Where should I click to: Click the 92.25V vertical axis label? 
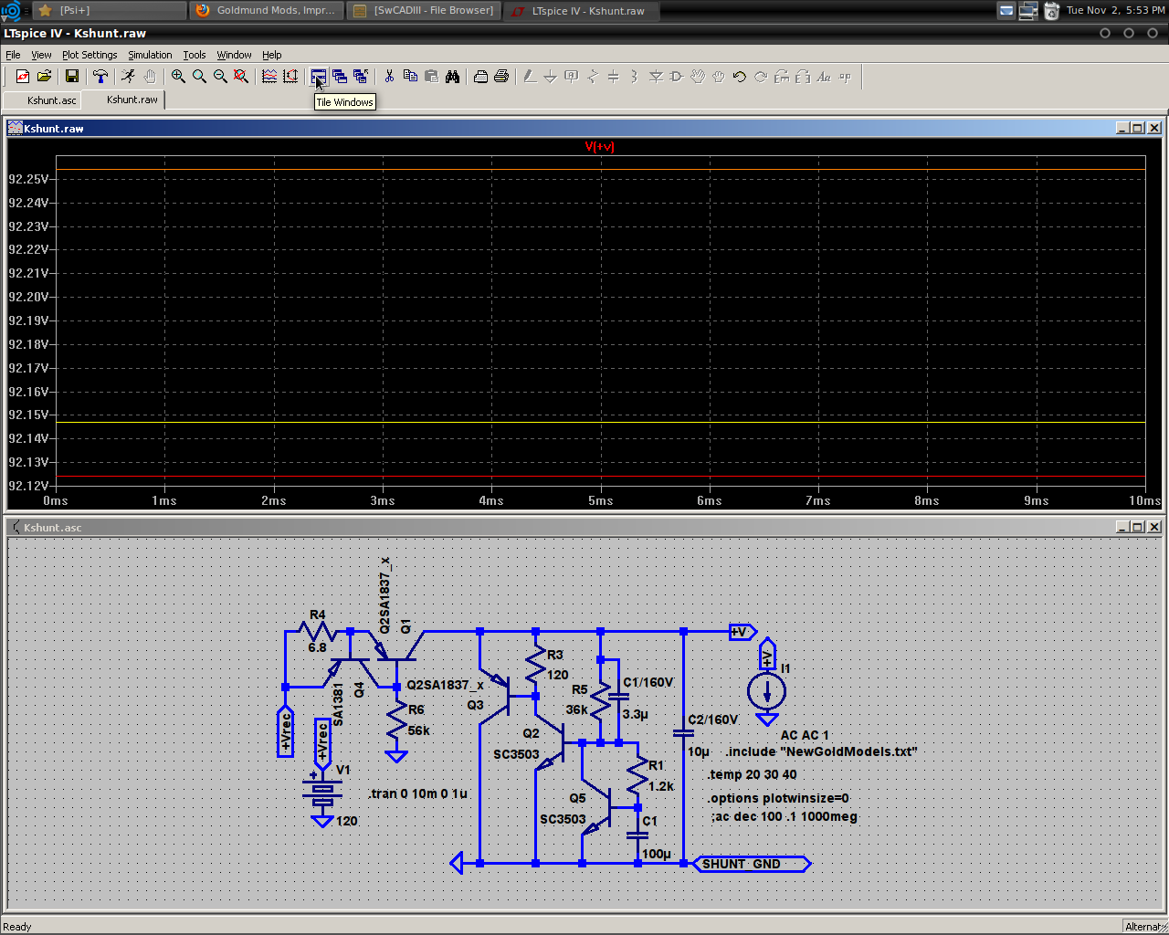click(x=28, y=179)
